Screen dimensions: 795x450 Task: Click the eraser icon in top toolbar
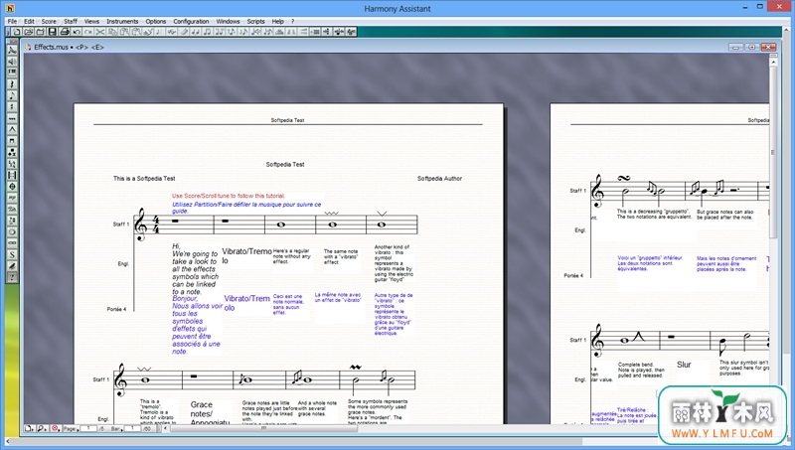pyautogui.click(x=184, y=32)
